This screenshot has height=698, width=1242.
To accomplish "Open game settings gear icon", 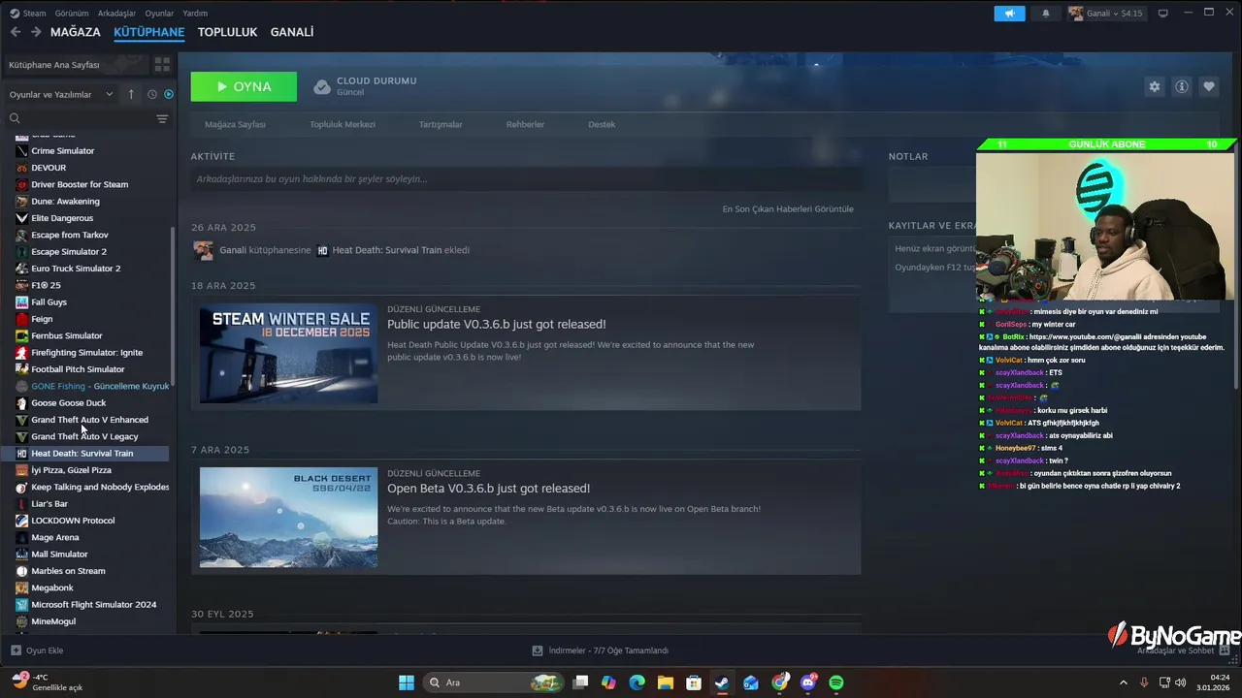I will tap(1155, 86).
